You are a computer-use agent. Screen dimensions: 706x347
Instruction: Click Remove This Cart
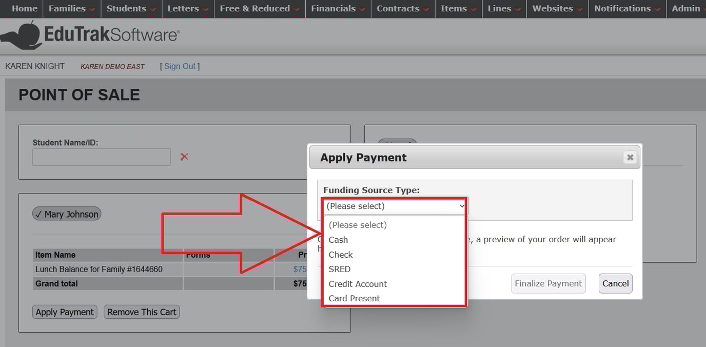tap(142, 311)
